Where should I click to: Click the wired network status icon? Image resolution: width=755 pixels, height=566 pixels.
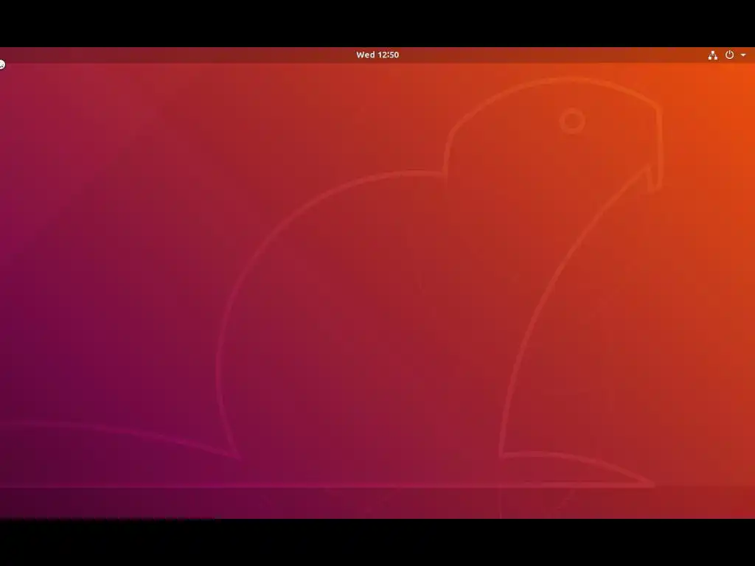[x=713, y=55]
